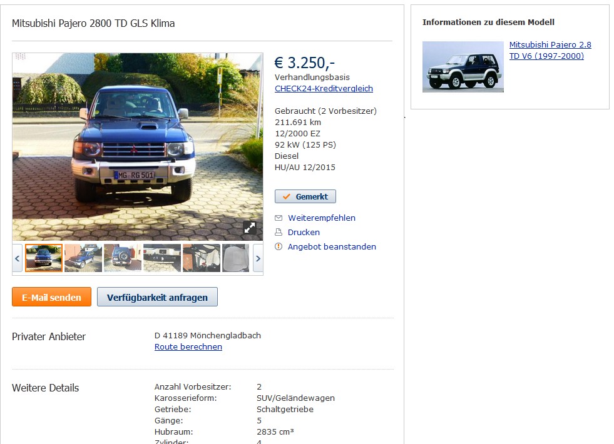Click the fullscreen expand icon on photo

coord(250,227)
